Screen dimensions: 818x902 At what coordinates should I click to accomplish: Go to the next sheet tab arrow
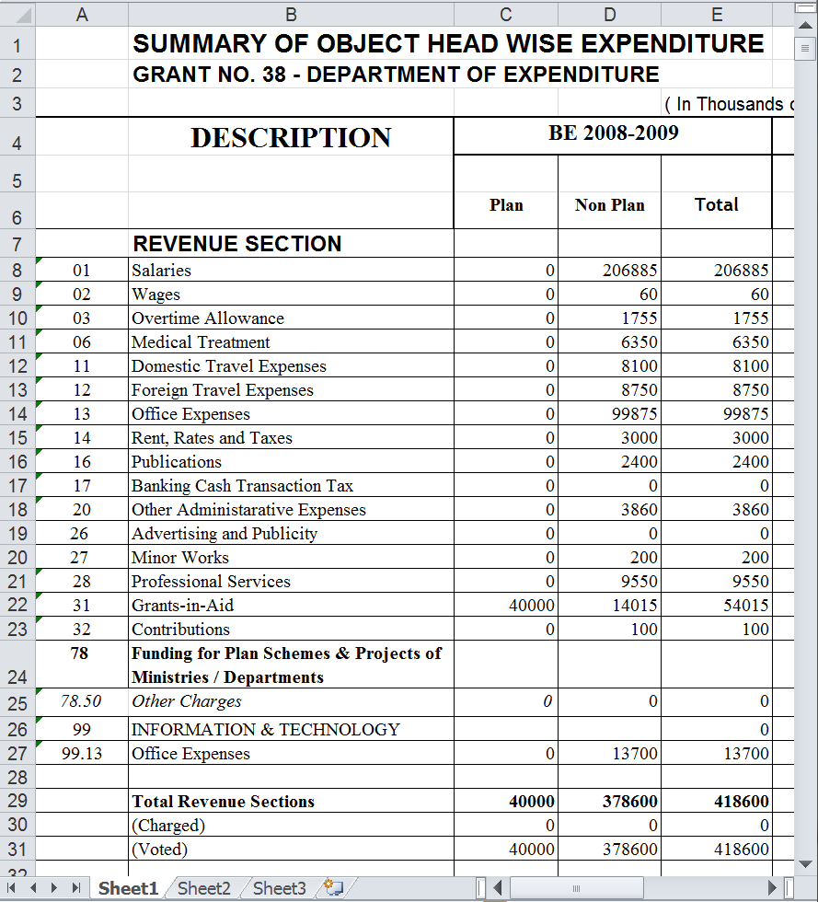pyautogui.click(x=54, y=887)
